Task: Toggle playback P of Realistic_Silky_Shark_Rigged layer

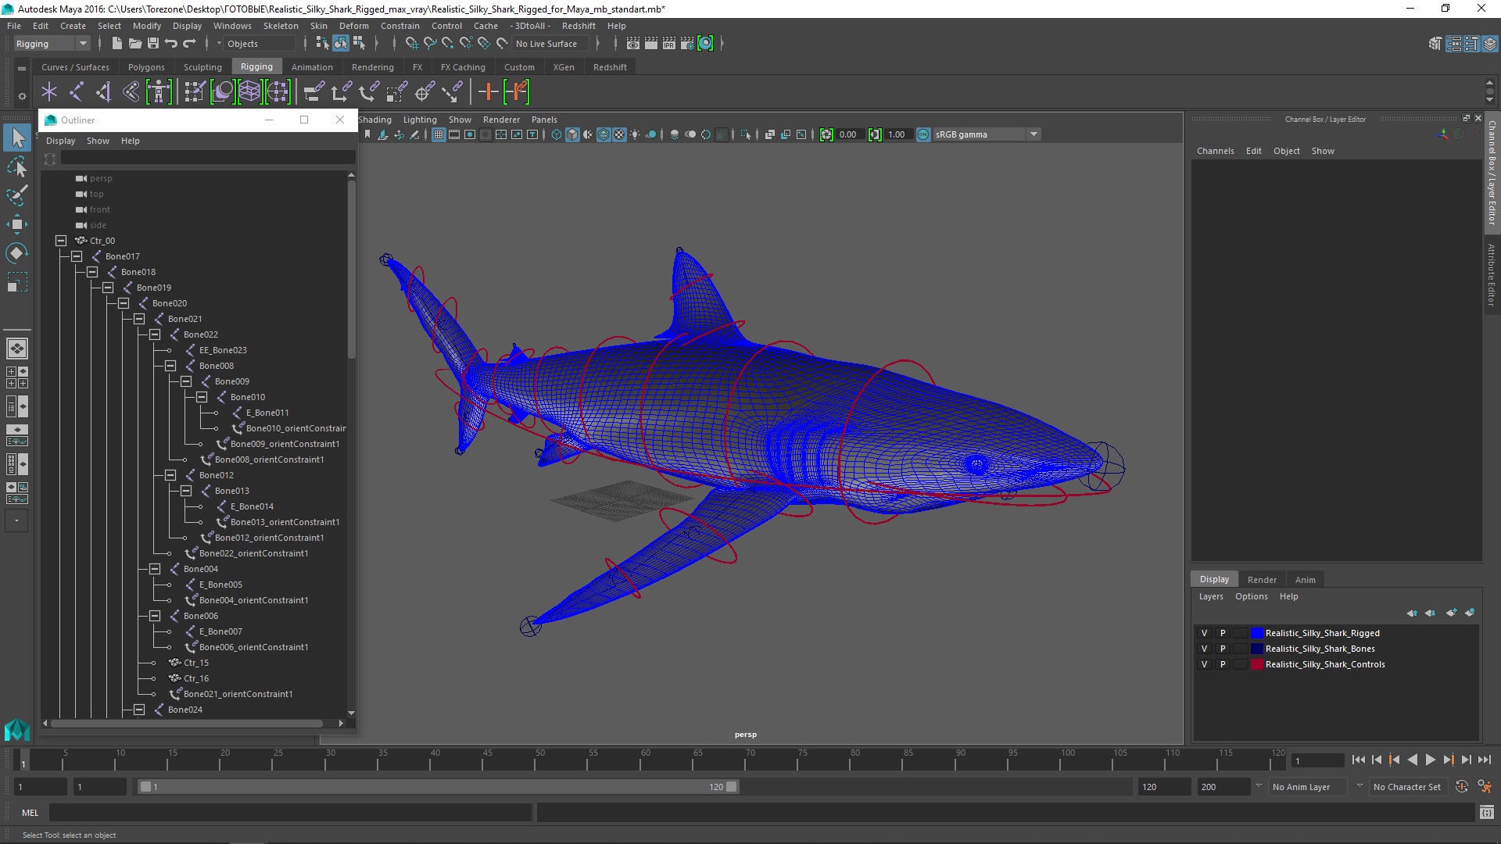Action: coord(1223,633)
